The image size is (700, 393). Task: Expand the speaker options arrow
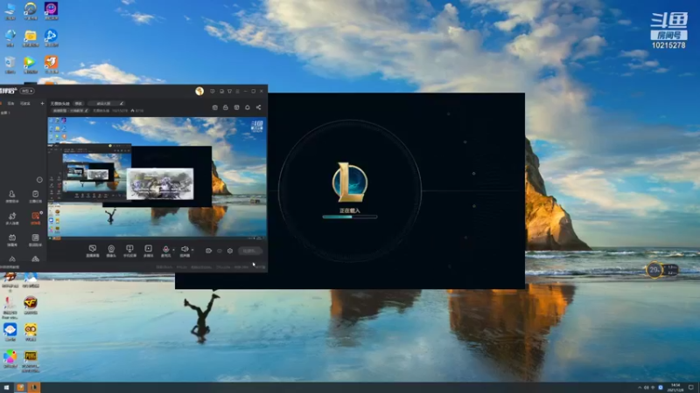(x=192, y=250)
